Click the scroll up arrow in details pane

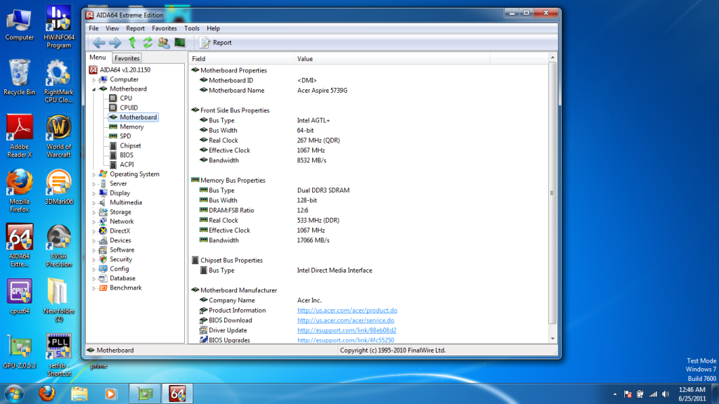pyautogui.click(x=552, y=58)
